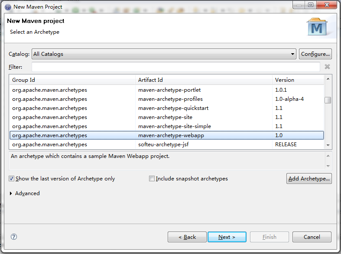Click the description box scroll up arrow

[x=328, y=156]
